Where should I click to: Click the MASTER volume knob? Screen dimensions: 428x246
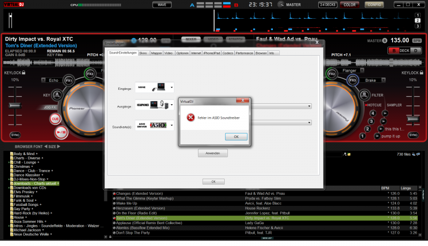280,4
